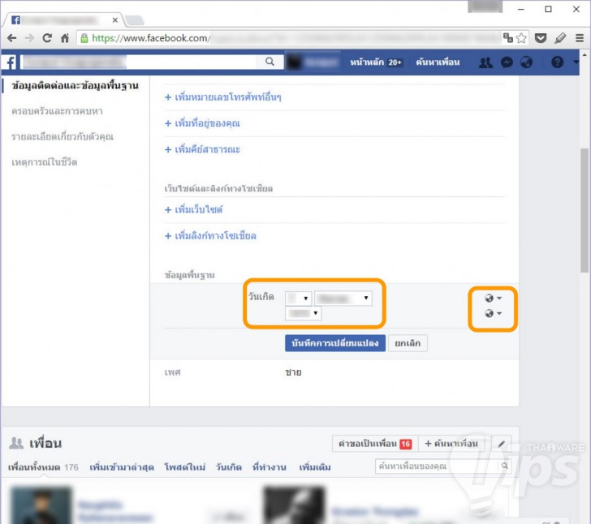
Task: Open first friend's profile thumbnail on left
Action: 41,505
